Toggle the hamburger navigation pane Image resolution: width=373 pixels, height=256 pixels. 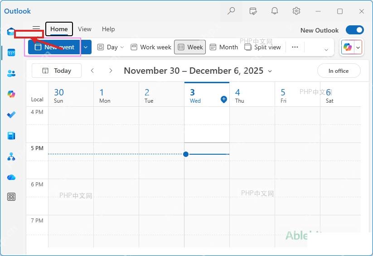(x=36, y=28)
